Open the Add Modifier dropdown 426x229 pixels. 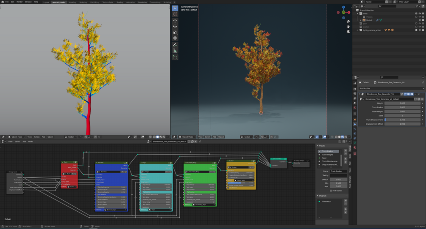click(390, 88)
